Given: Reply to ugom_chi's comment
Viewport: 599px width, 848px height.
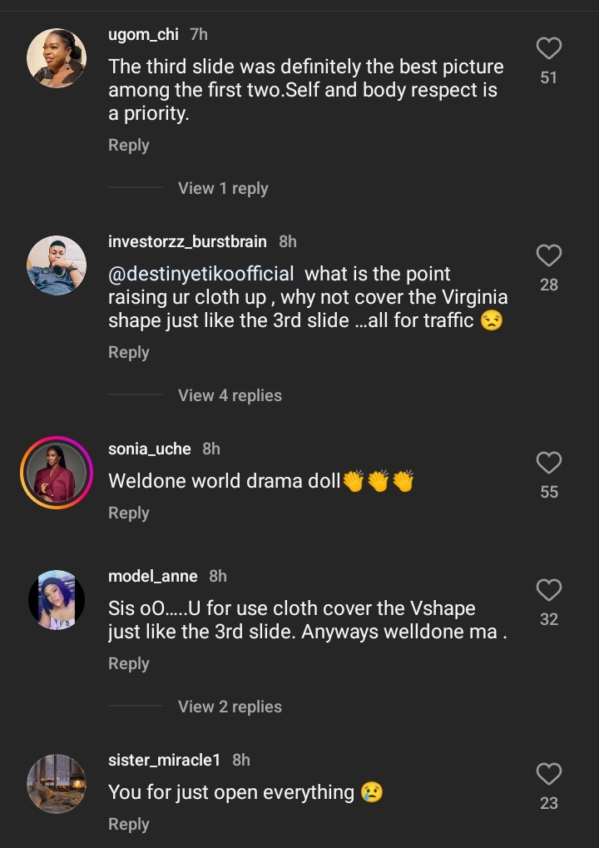Looking at the screenshot, I should click(129, 146).
